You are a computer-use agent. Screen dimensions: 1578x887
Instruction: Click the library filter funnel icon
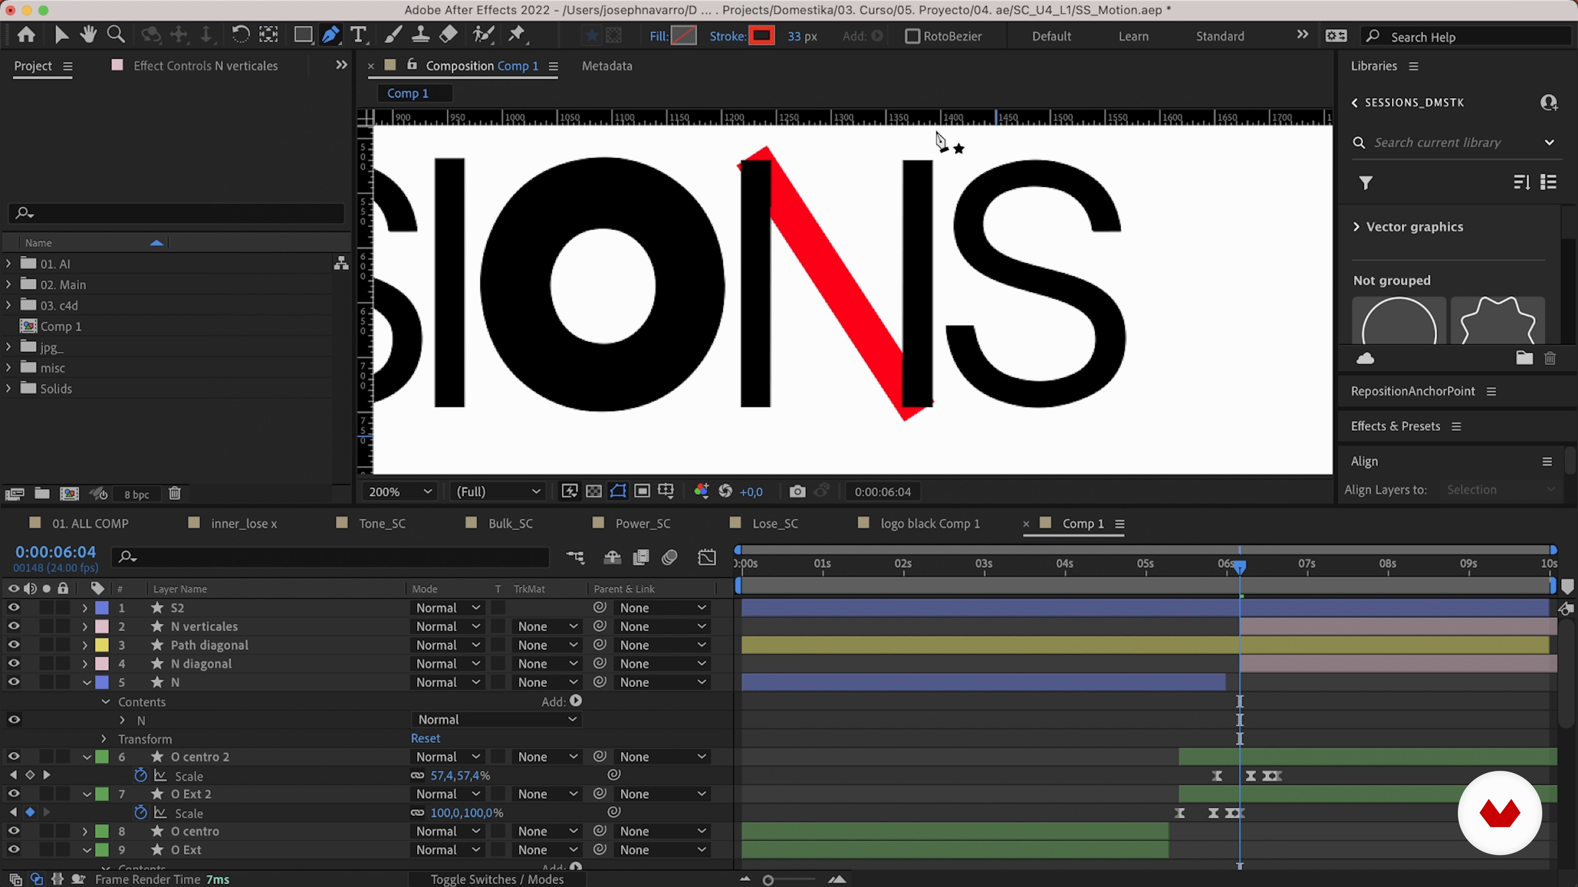tap(1366, 183)
